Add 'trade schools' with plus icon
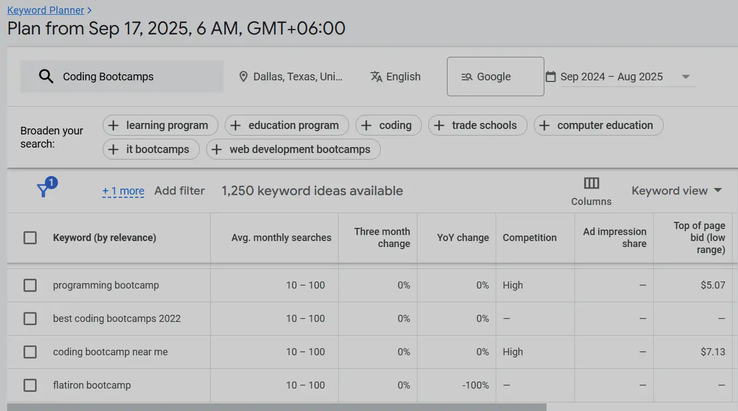 (439, 125)
